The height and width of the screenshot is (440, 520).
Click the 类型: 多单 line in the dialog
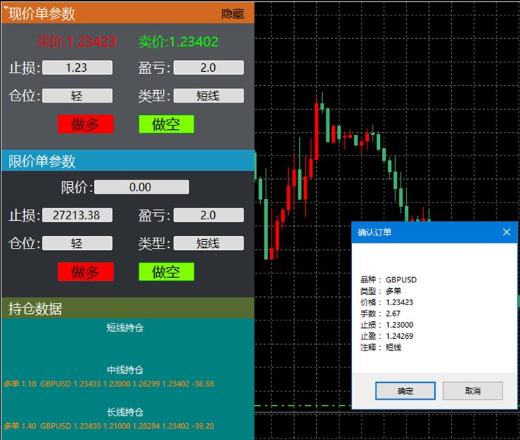point(381,291)
